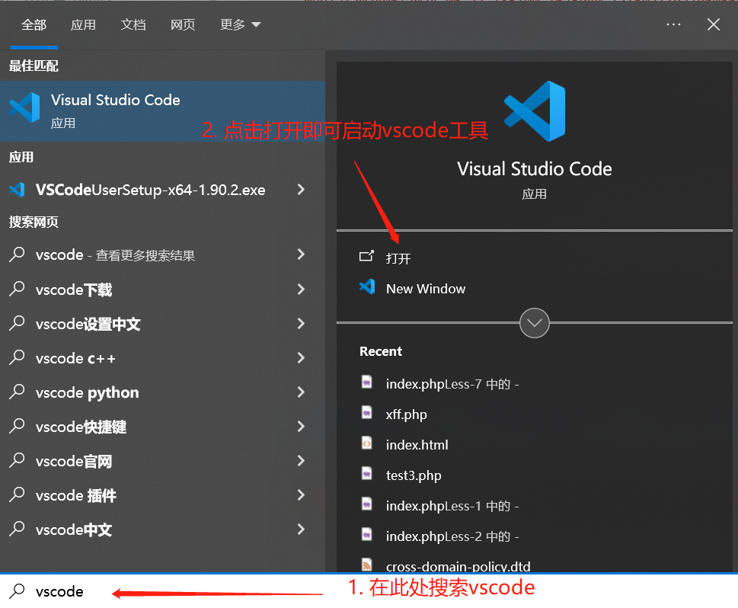Expand chevron next to vscode设置中文

(x=302, y=324)
